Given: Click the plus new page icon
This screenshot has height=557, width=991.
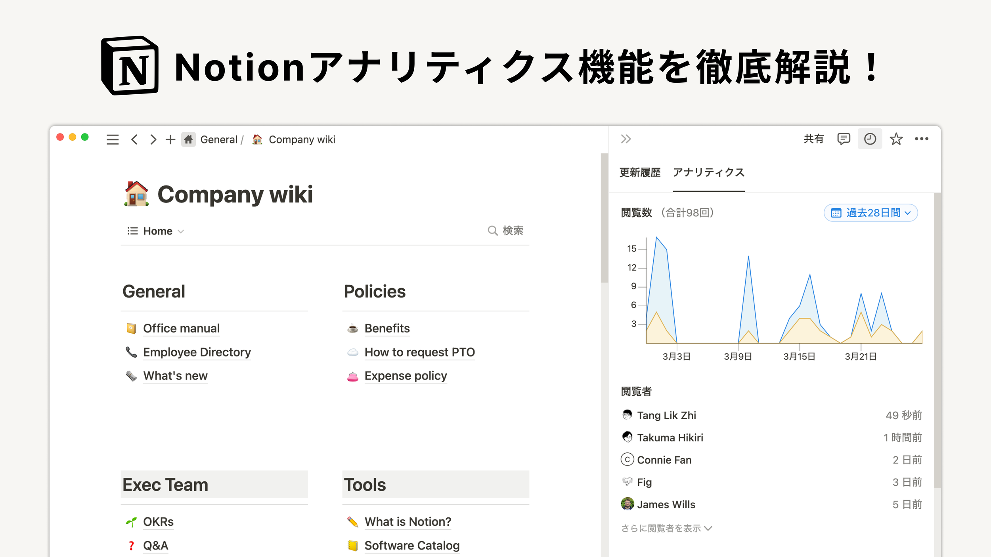Looking at the screenshot, I should [170, 139].
